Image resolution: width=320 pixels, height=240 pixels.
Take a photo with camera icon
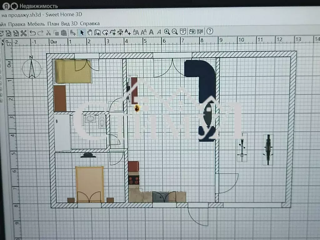(192, 32)
